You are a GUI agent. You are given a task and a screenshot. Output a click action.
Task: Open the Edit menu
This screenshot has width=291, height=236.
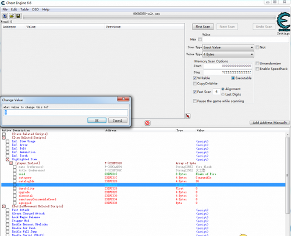(x=14, y=9)
